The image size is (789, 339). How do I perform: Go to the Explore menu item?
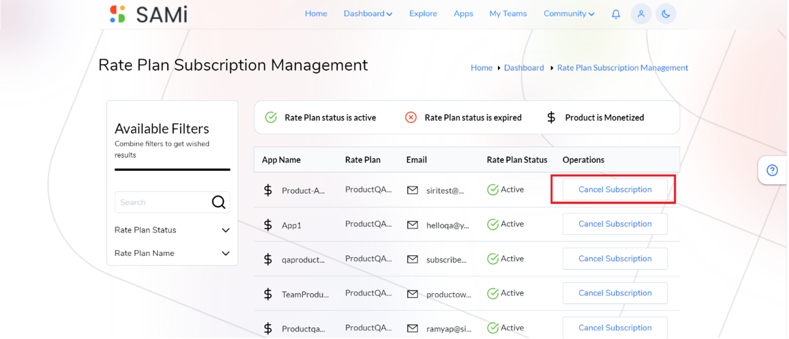coord(423,14)
